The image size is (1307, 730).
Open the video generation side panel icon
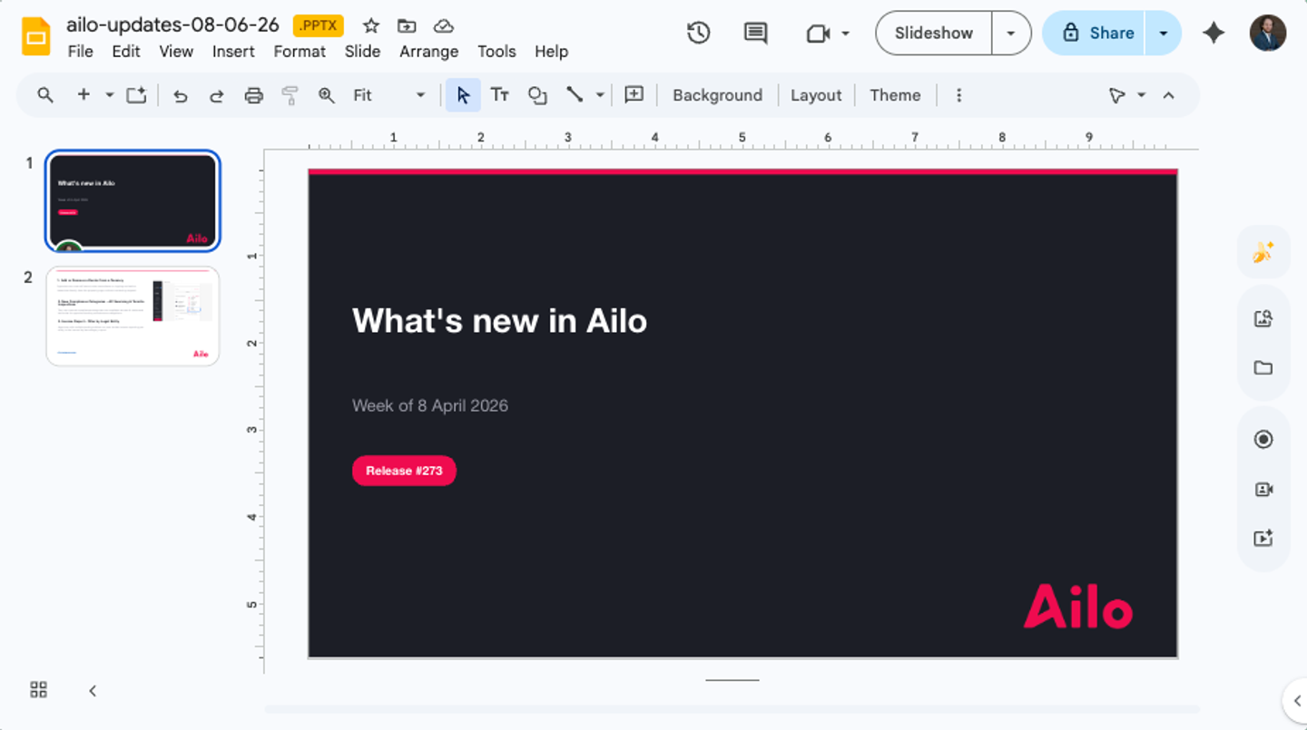pos(1263,538)
